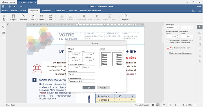Image resolution: width=203 pixels, height=107 pixels.
Task: Toggle spell checking icon in status bar
Action: pyautogui.click(x=158, y=105)
